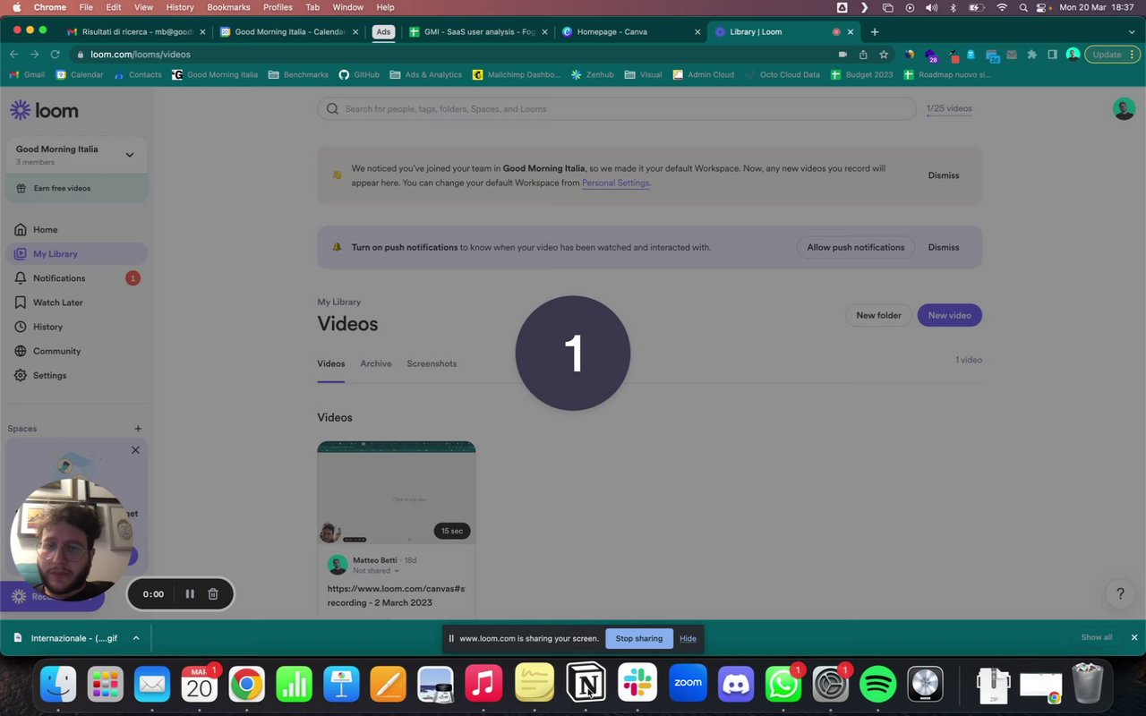Open WhatsApp from the dock
The image size is (1146, 716).
783,685
